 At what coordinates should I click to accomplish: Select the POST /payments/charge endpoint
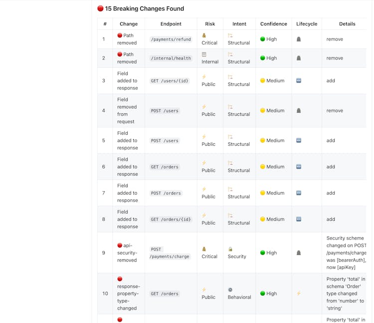pos(170,253)
